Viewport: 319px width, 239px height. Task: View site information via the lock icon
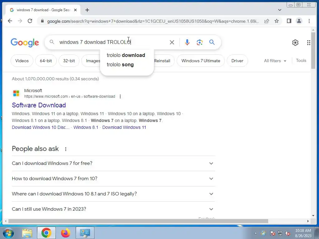point(42,21)
